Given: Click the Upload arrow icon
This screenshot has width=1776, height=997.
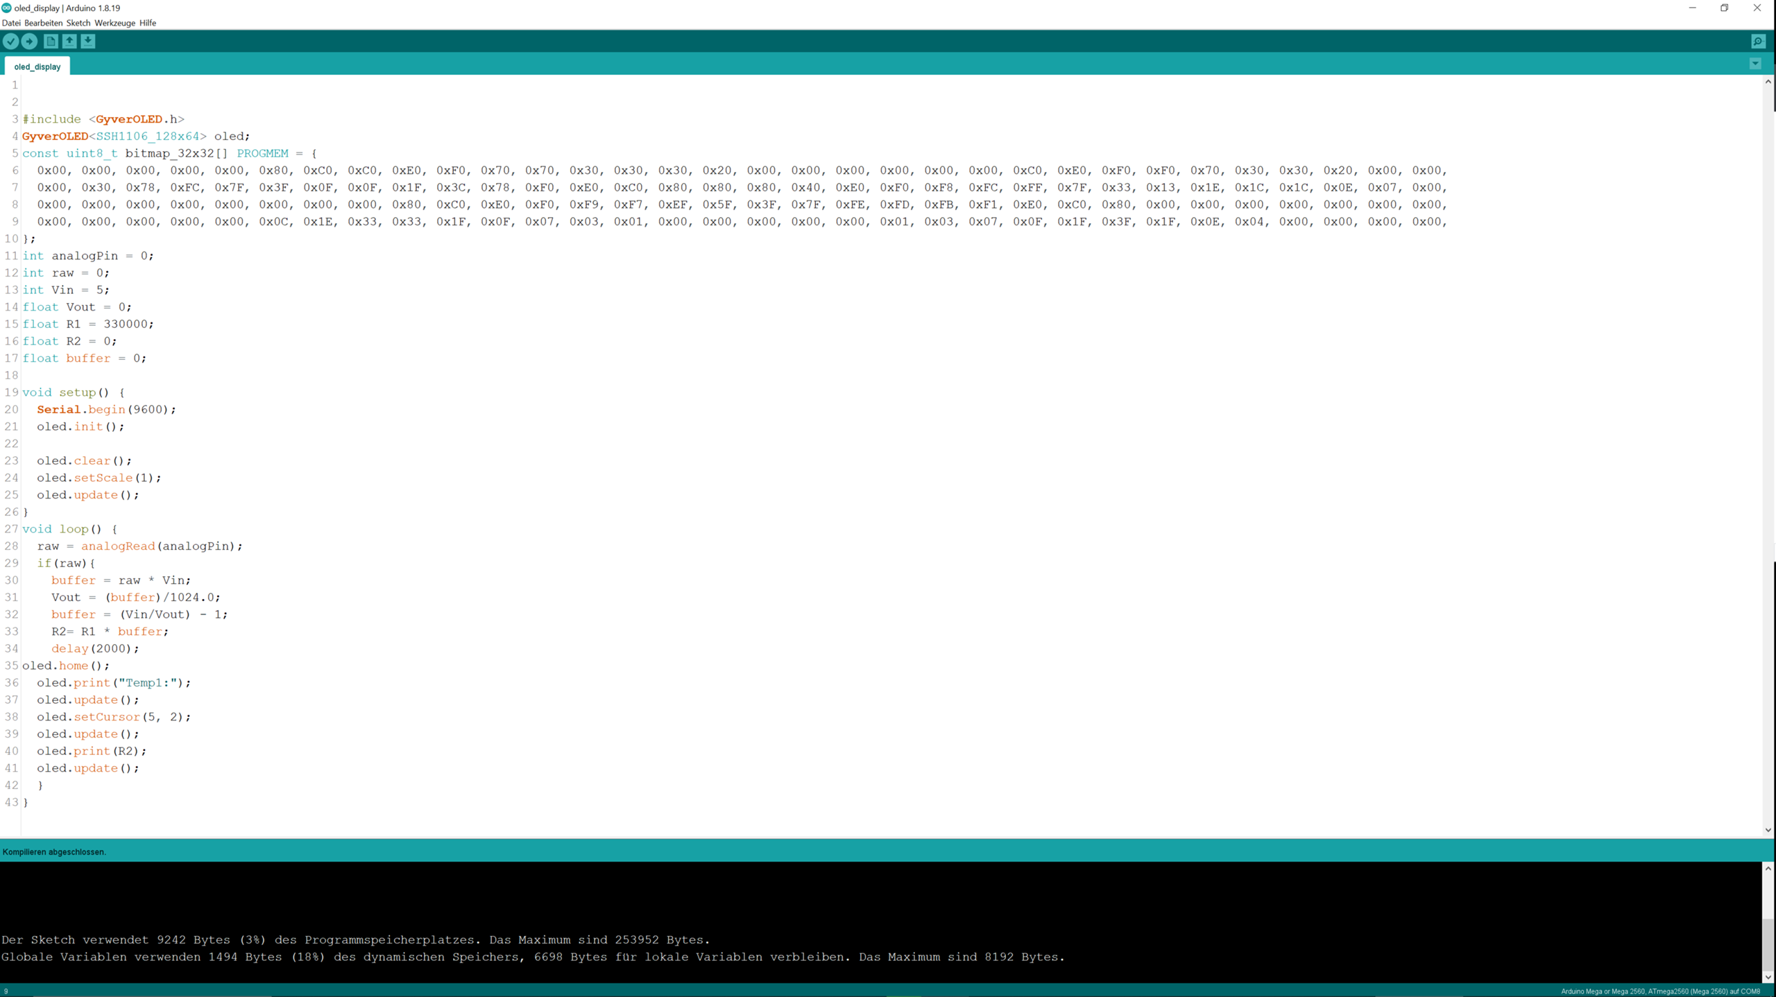Looking at the screenshot, I should pyautogui.click(x=29, y=42).
